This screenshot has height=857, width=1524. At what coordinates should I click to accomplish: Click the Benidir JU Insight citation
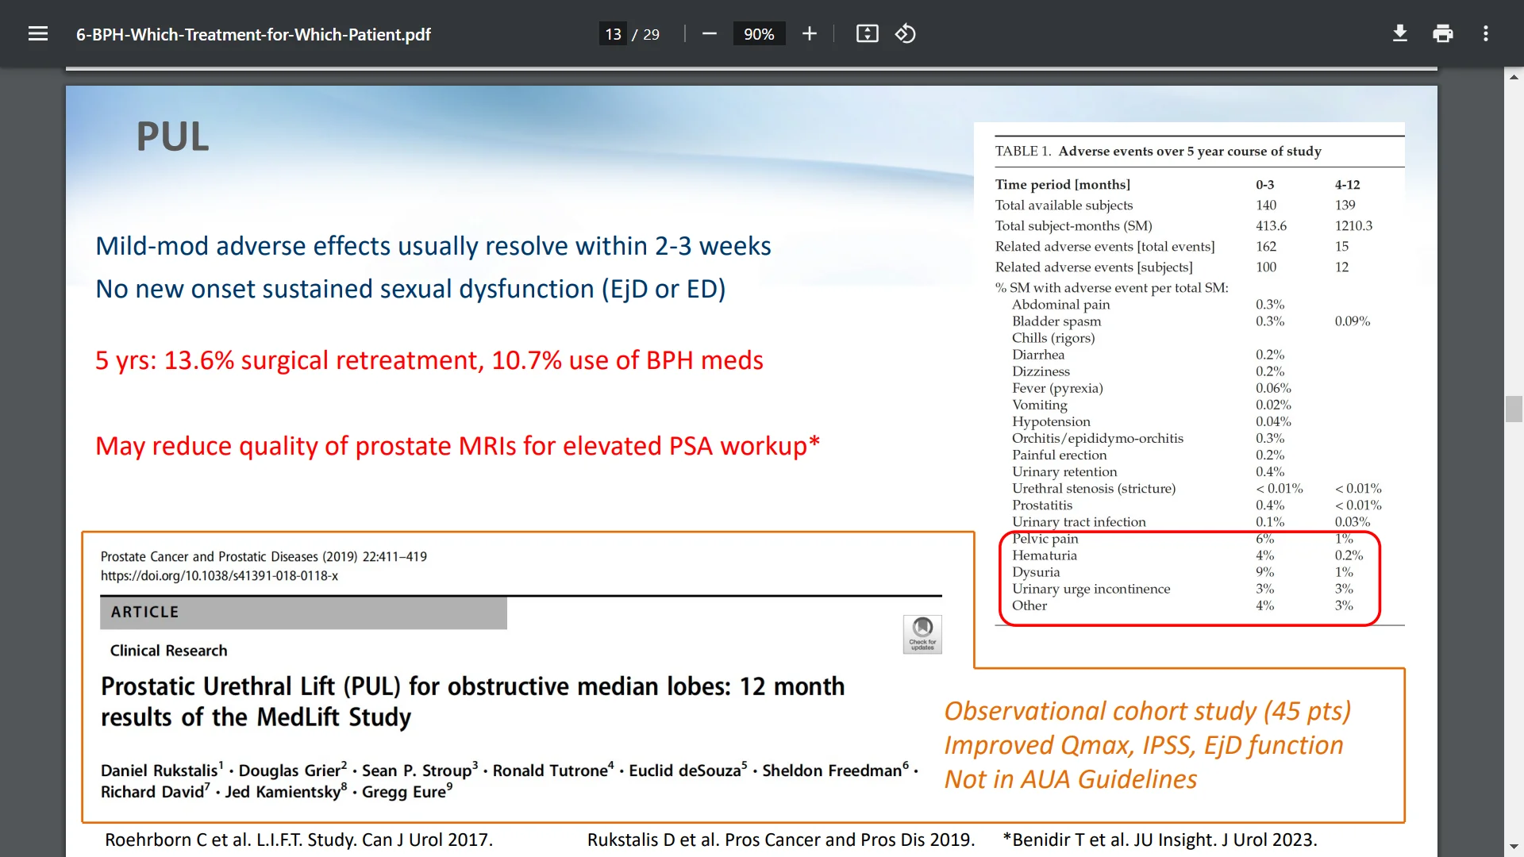click(1160, 840)
